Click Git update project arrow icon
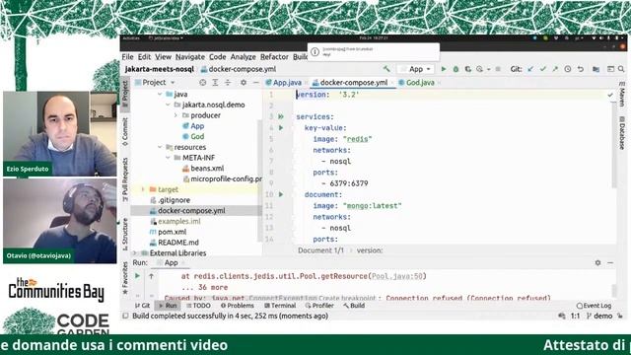This screenshot has height=355, width=631. pos(530,69)
